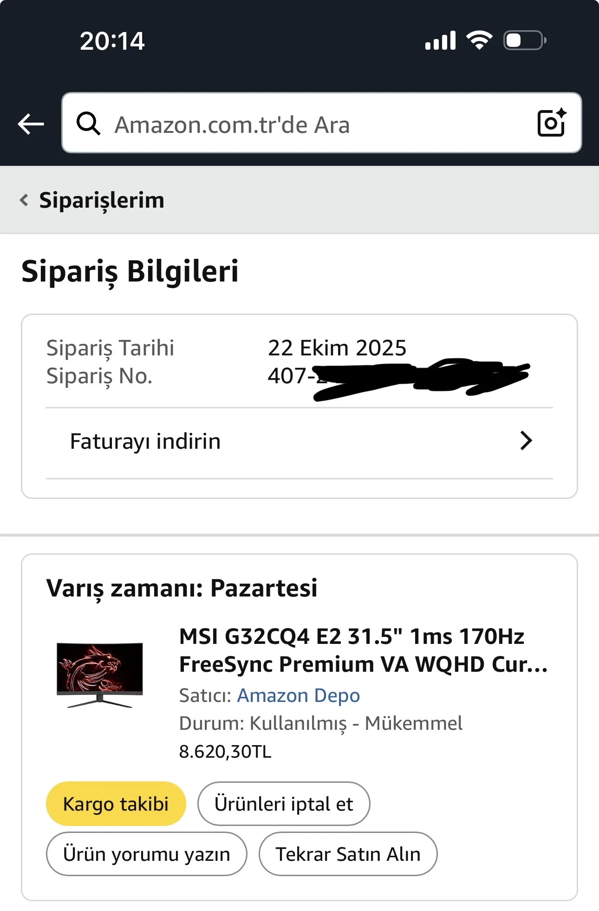Image resolution: width=599 pixels, height=911 pixels.
Task: Go back via Siparişlerim chevron
Action: point(24,200)
